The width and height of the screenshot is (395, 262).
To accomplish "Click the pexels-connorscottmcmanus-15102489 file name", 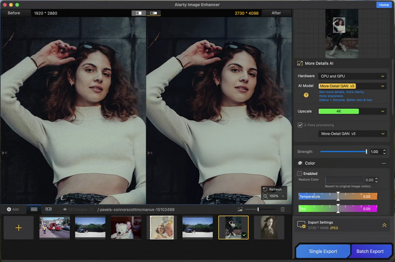I will pyautogui.click(x=137, y=210).
